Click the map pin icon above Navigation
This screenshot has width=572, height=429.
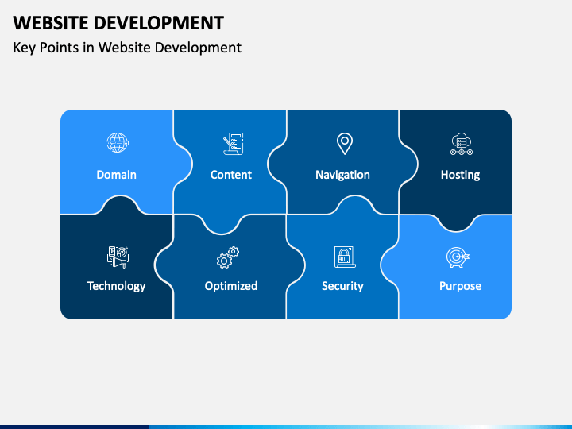[344, 144]
